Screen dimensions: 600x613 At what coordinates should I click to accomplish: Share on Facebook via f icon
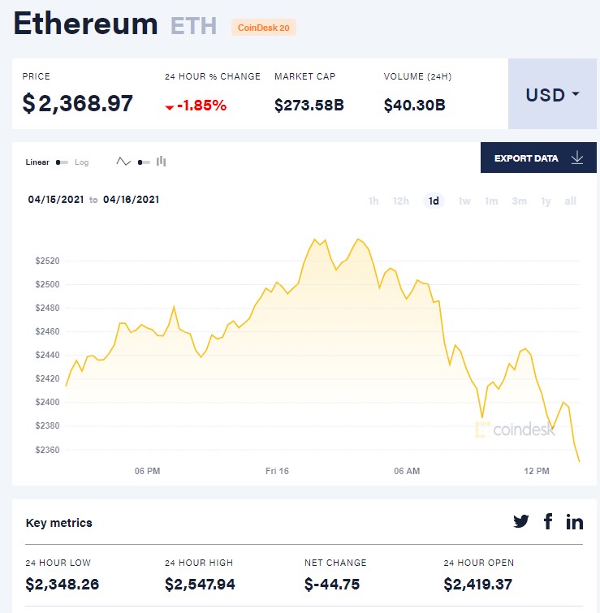(548, 522)
